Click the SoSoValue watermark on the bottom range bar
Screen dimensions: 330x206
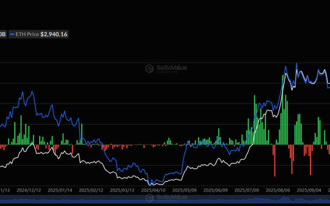165,198
